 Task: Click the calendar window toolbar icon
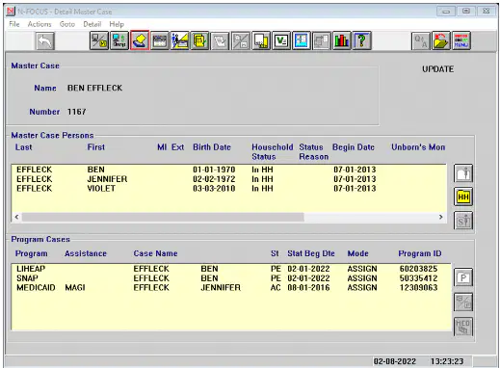tap(160, 40)
